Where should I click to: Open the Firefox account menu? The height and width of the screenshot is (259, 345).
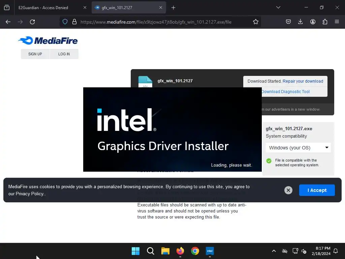point(313,22)
